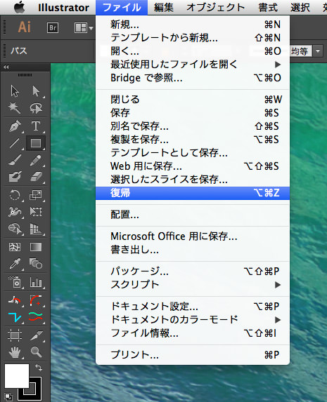Swap fill and stroke colors

[39, 368]
